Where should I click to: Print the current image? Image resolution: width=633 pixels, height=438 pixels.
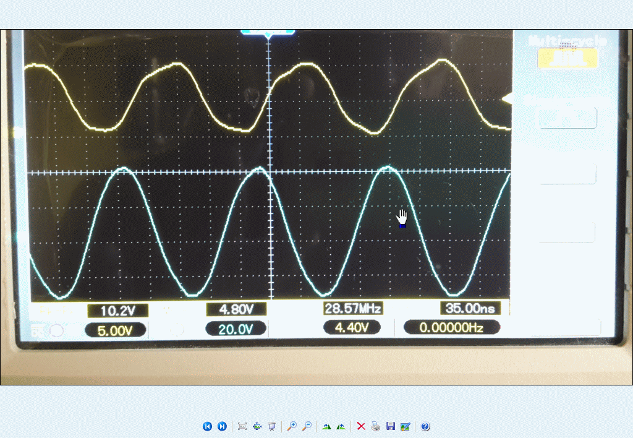tap(375, 426)
